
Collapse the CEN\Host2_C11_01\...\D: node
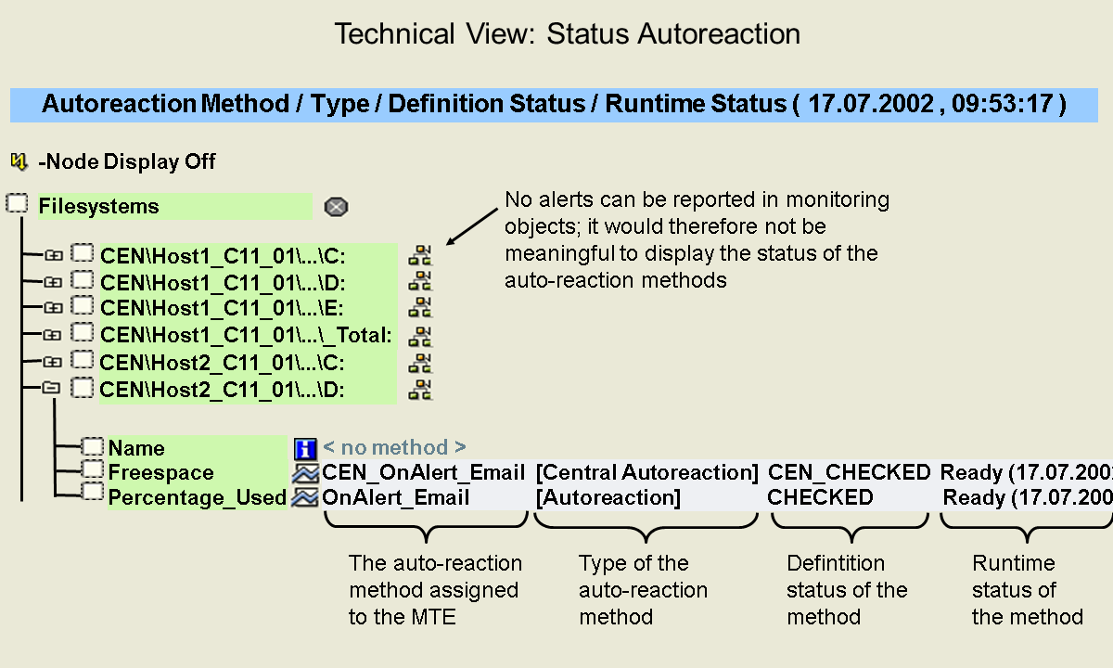[x=53, y=389]
